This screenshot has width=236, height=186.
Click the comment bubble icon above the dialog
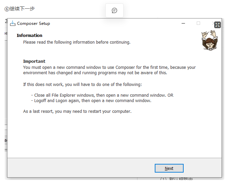(114, 10)
